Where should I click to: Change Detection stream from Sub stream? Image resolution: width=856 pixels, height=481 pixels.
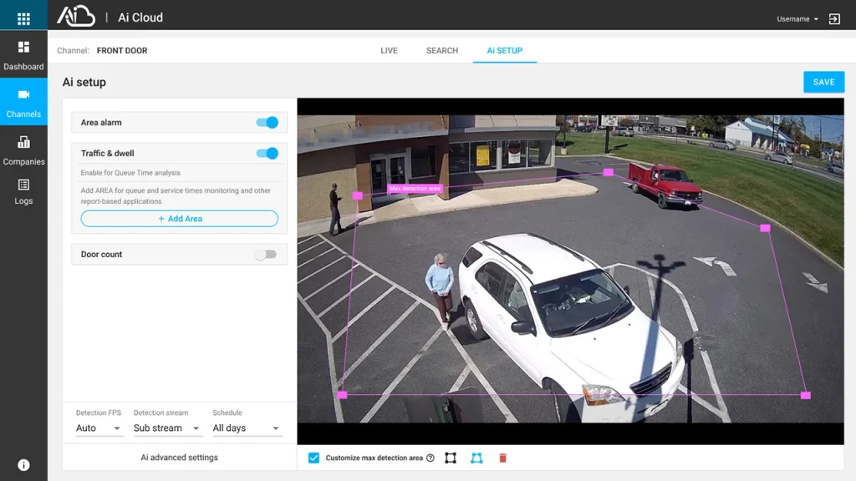click(x=167, y=428)
